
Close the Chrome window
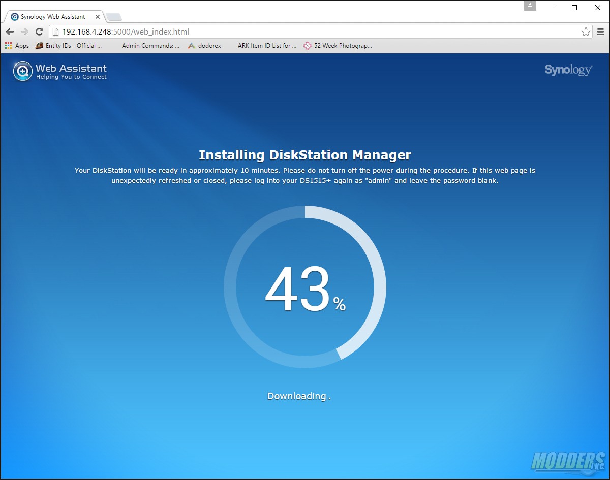[x=598, y=8]
